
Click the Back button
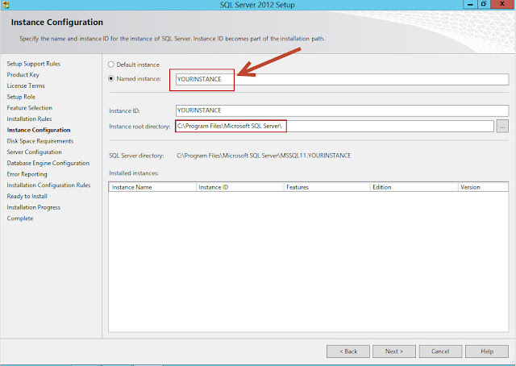pos(348,351)
